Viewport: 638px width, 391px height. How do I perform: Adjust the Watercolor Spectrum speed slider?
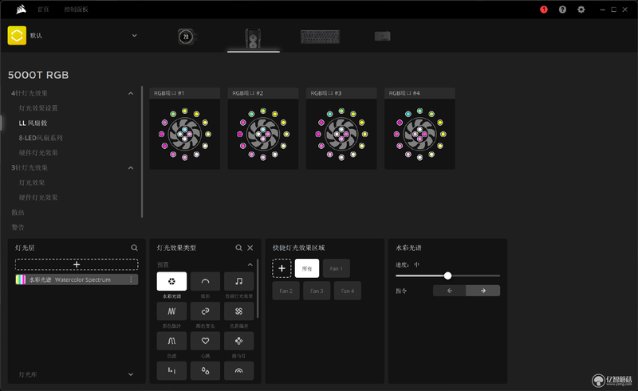(447, 276)
